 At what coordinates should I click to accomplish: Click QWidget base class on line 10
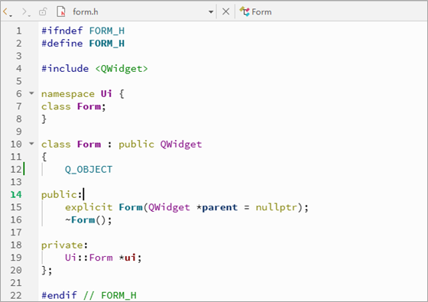[181, 145]
